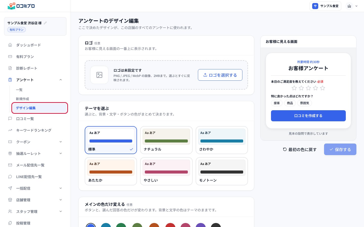
Task: Click the 保存する button
Action: tap(340, 149)
